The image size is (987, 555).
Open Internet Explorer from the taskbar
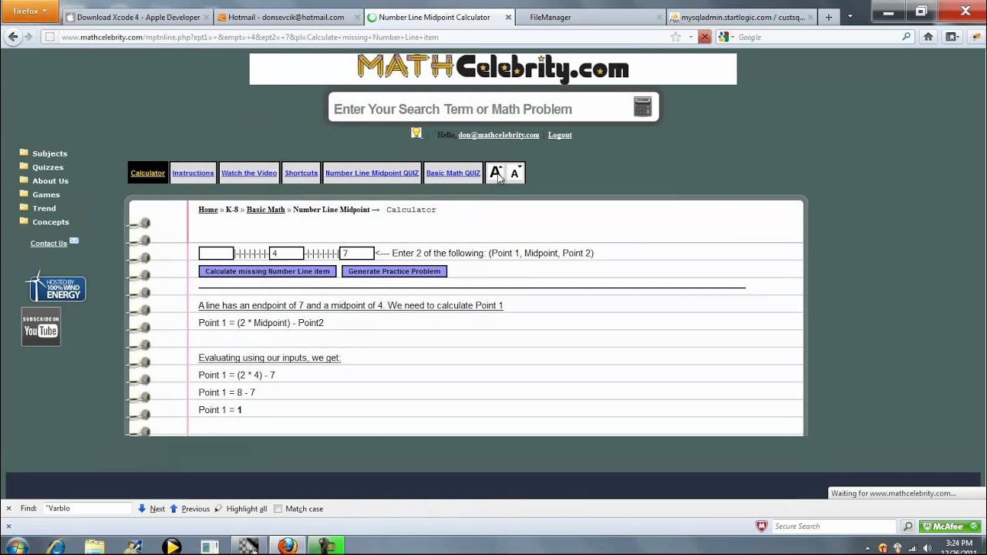[x=56, y=546]
